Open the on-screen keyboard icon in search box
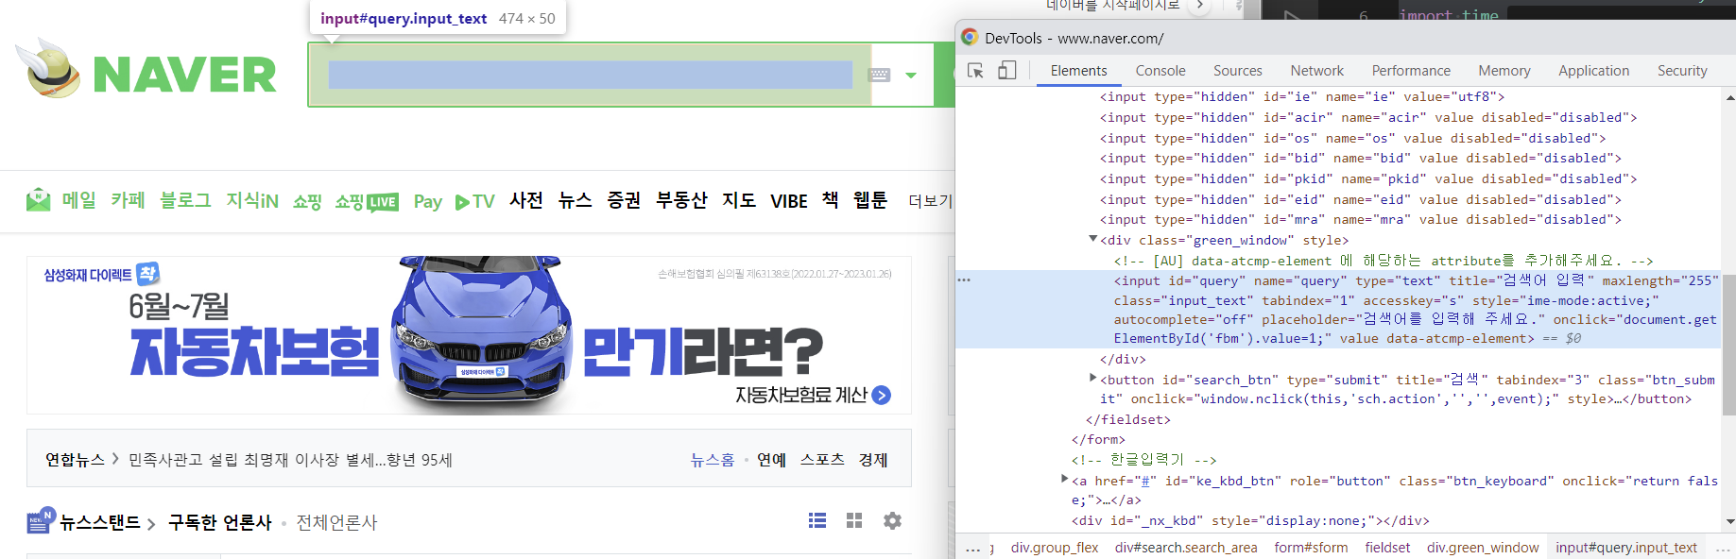This screenshot has width=1736, height=559. tap(880, 75)
